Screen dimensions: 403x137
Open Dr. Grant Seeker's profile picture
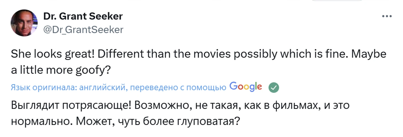pos(24,23)
